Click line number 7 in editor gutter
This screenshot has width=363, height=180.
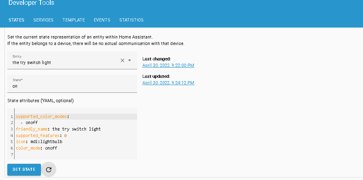[x=12, y=154]
